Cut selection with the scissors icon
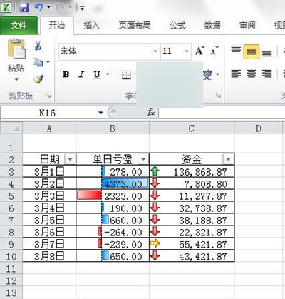285x299 pixels. point(38,45)
